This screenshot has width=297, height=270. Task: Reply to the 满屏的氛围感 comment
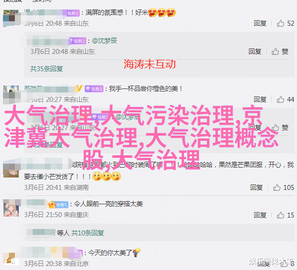click(260, 23)
